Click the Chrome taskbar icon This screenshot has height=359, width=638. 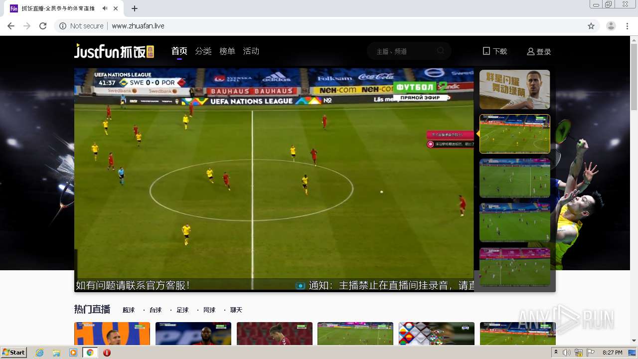tap(90, 353)
